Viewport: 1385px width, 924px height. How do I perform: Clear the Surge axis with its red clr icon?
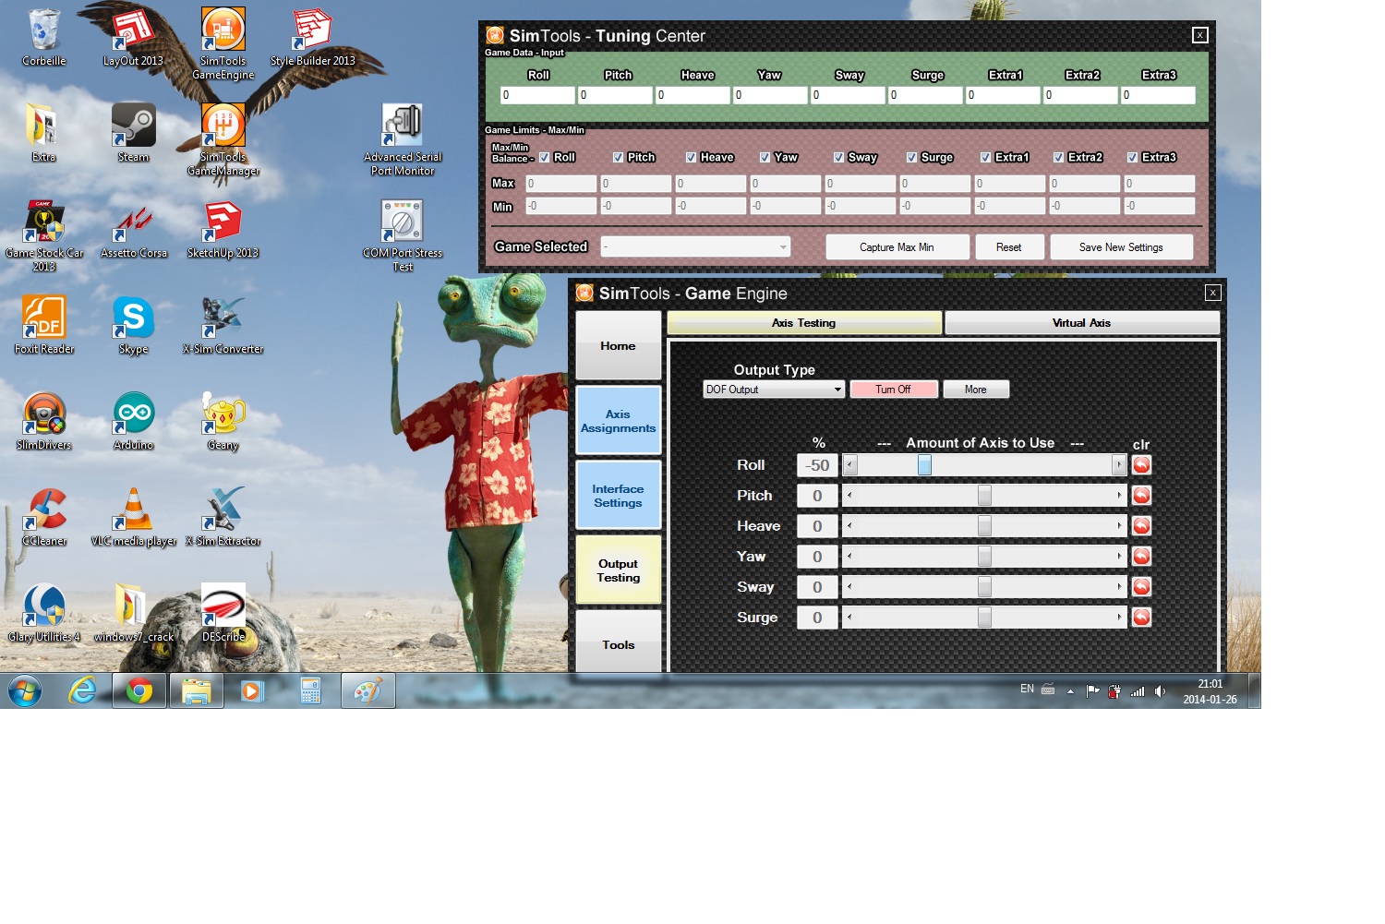(1141, 618)
